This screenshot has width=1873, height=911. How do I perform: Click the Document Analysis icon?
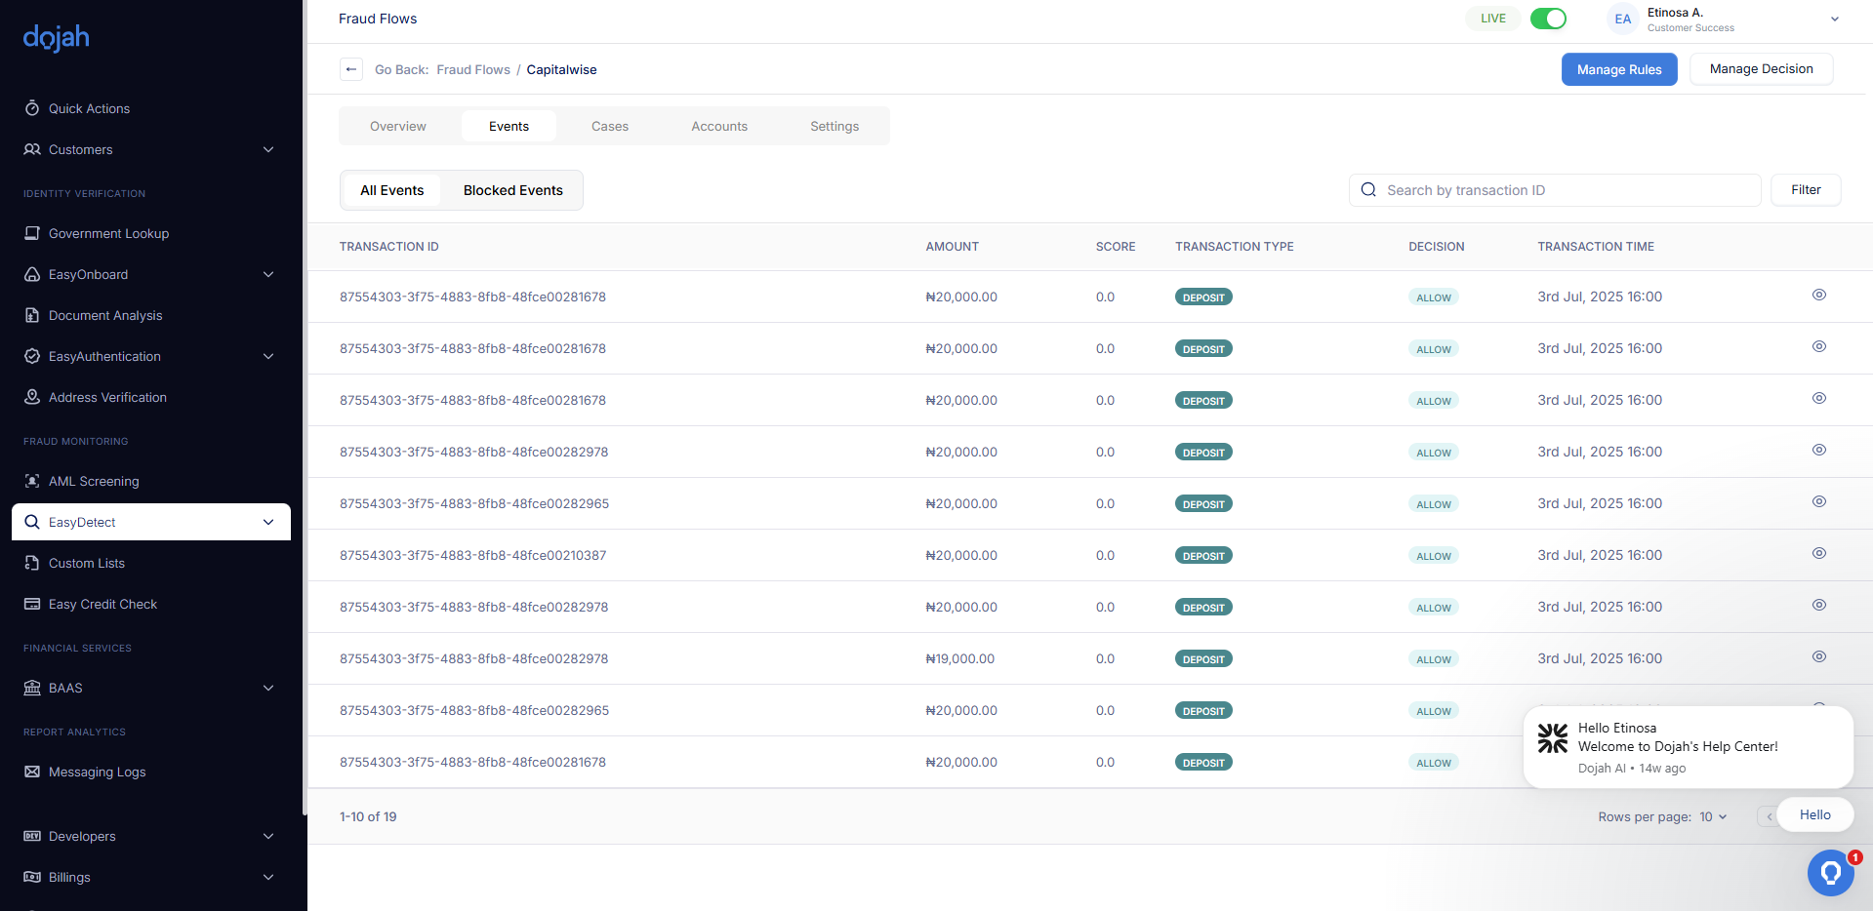32,315
